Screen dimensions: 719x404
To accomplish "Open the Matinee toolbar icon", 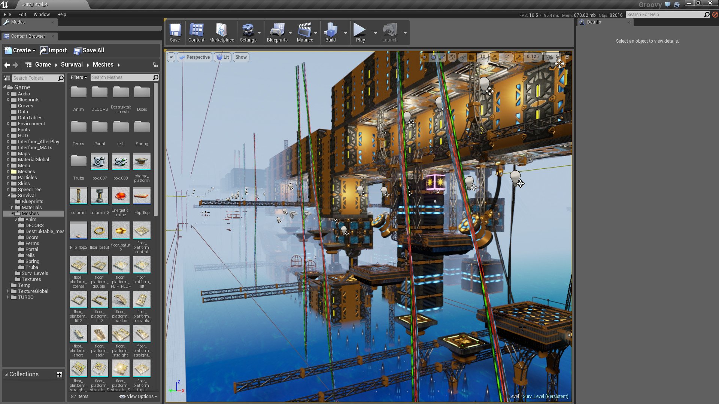I will 304,33.
